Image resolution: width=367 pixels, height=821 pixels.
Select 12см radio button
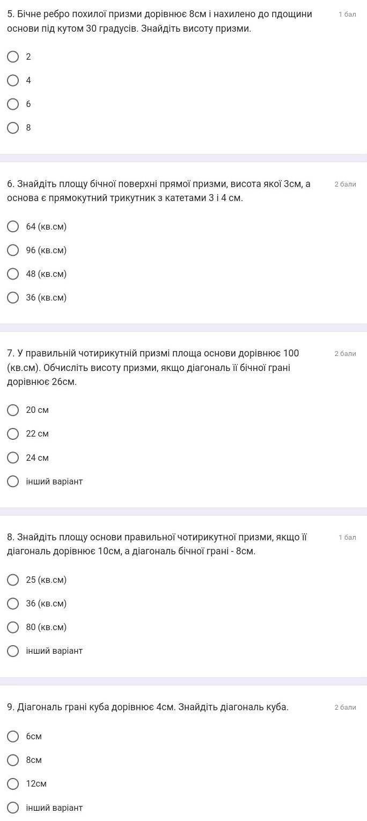(x=13, y=783)
